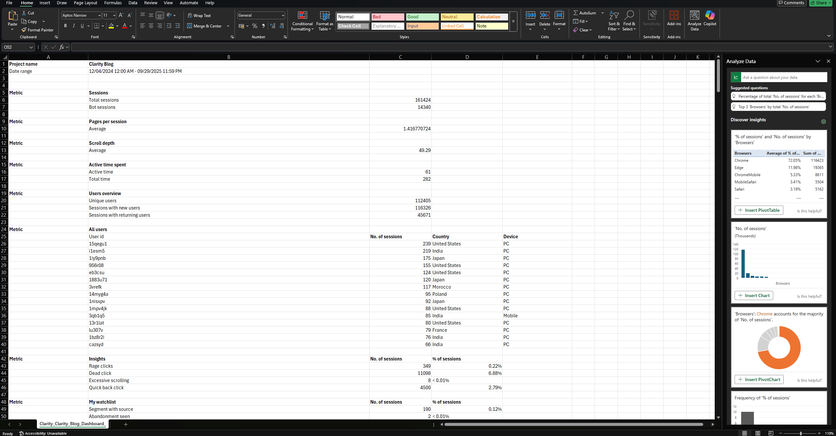Decrease font size with the smaller A icon
The width and height of the screenshot is (836, 436).
coord(130,15)
